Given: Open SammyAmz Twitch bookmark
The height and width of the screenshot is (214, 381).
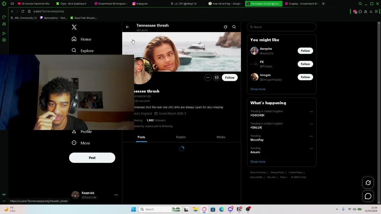Looking at the screenshot, I should coord(54,18).
